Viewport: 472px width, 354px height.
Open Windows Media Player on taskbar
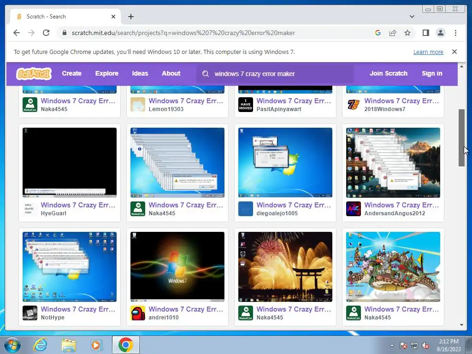click(x=97, y=345)
